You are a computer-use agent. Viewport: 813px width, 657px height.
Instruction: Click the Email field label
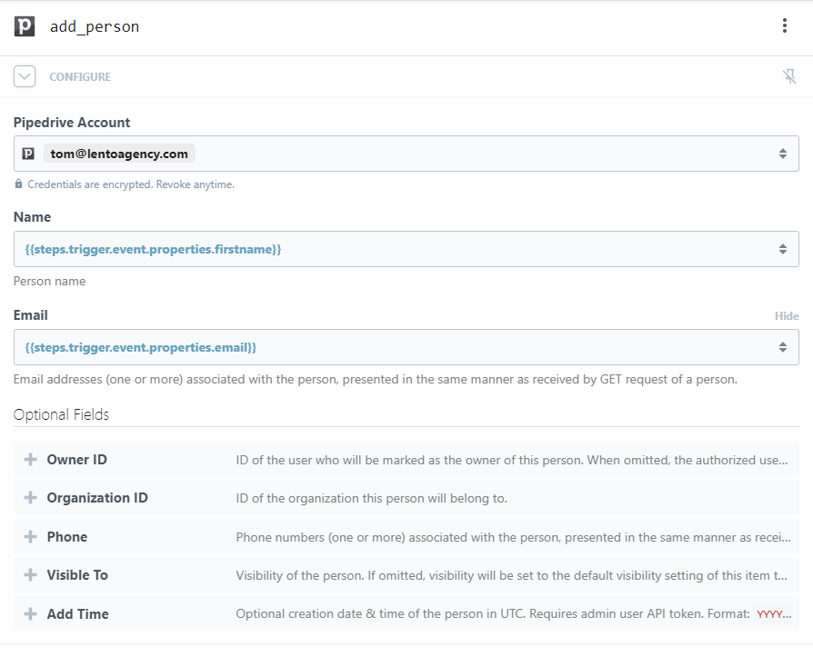point(31,315)
